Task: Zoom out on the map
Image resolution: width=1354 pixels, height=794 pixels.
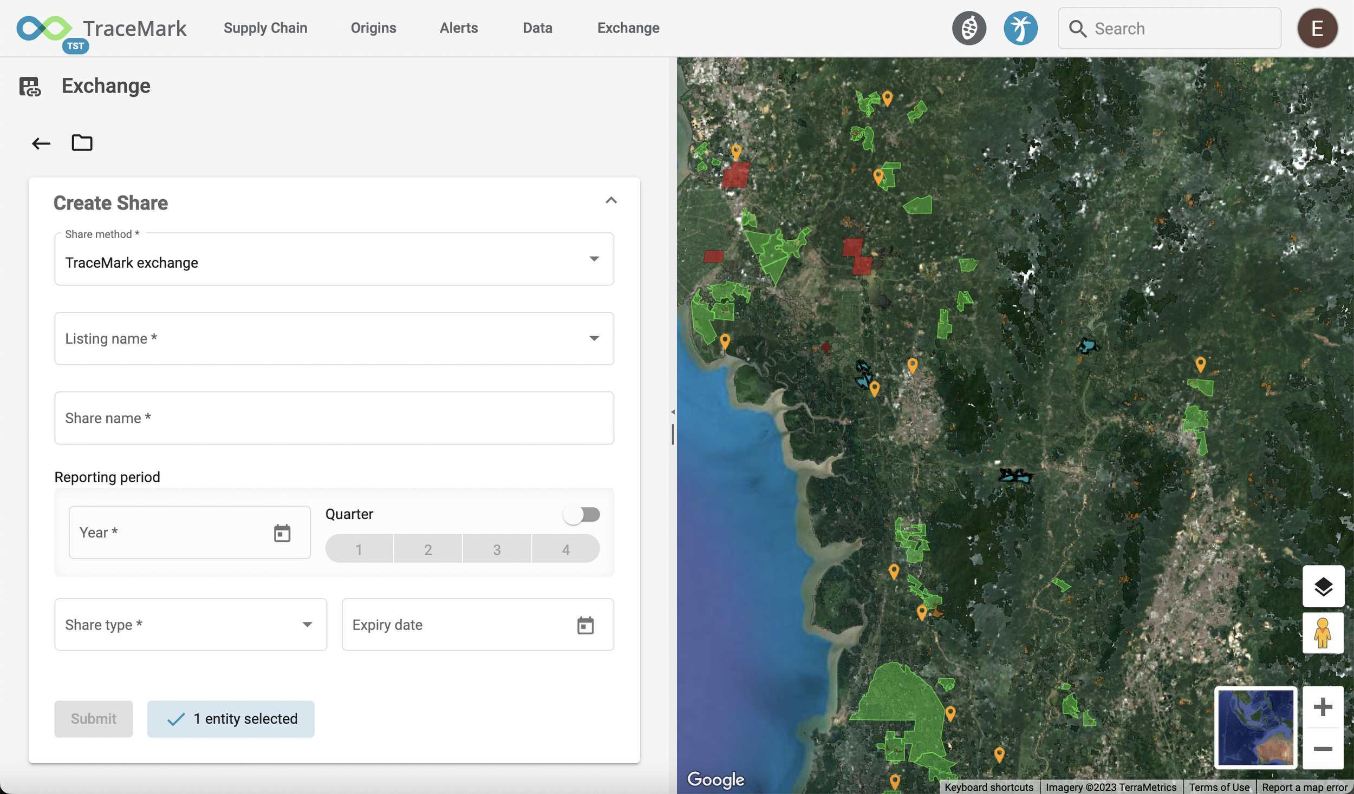Action: (x=1322, y=749)
